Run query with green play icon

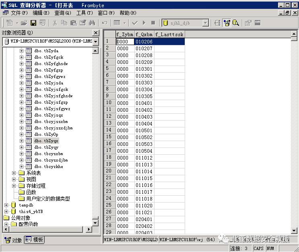[144, 23]
